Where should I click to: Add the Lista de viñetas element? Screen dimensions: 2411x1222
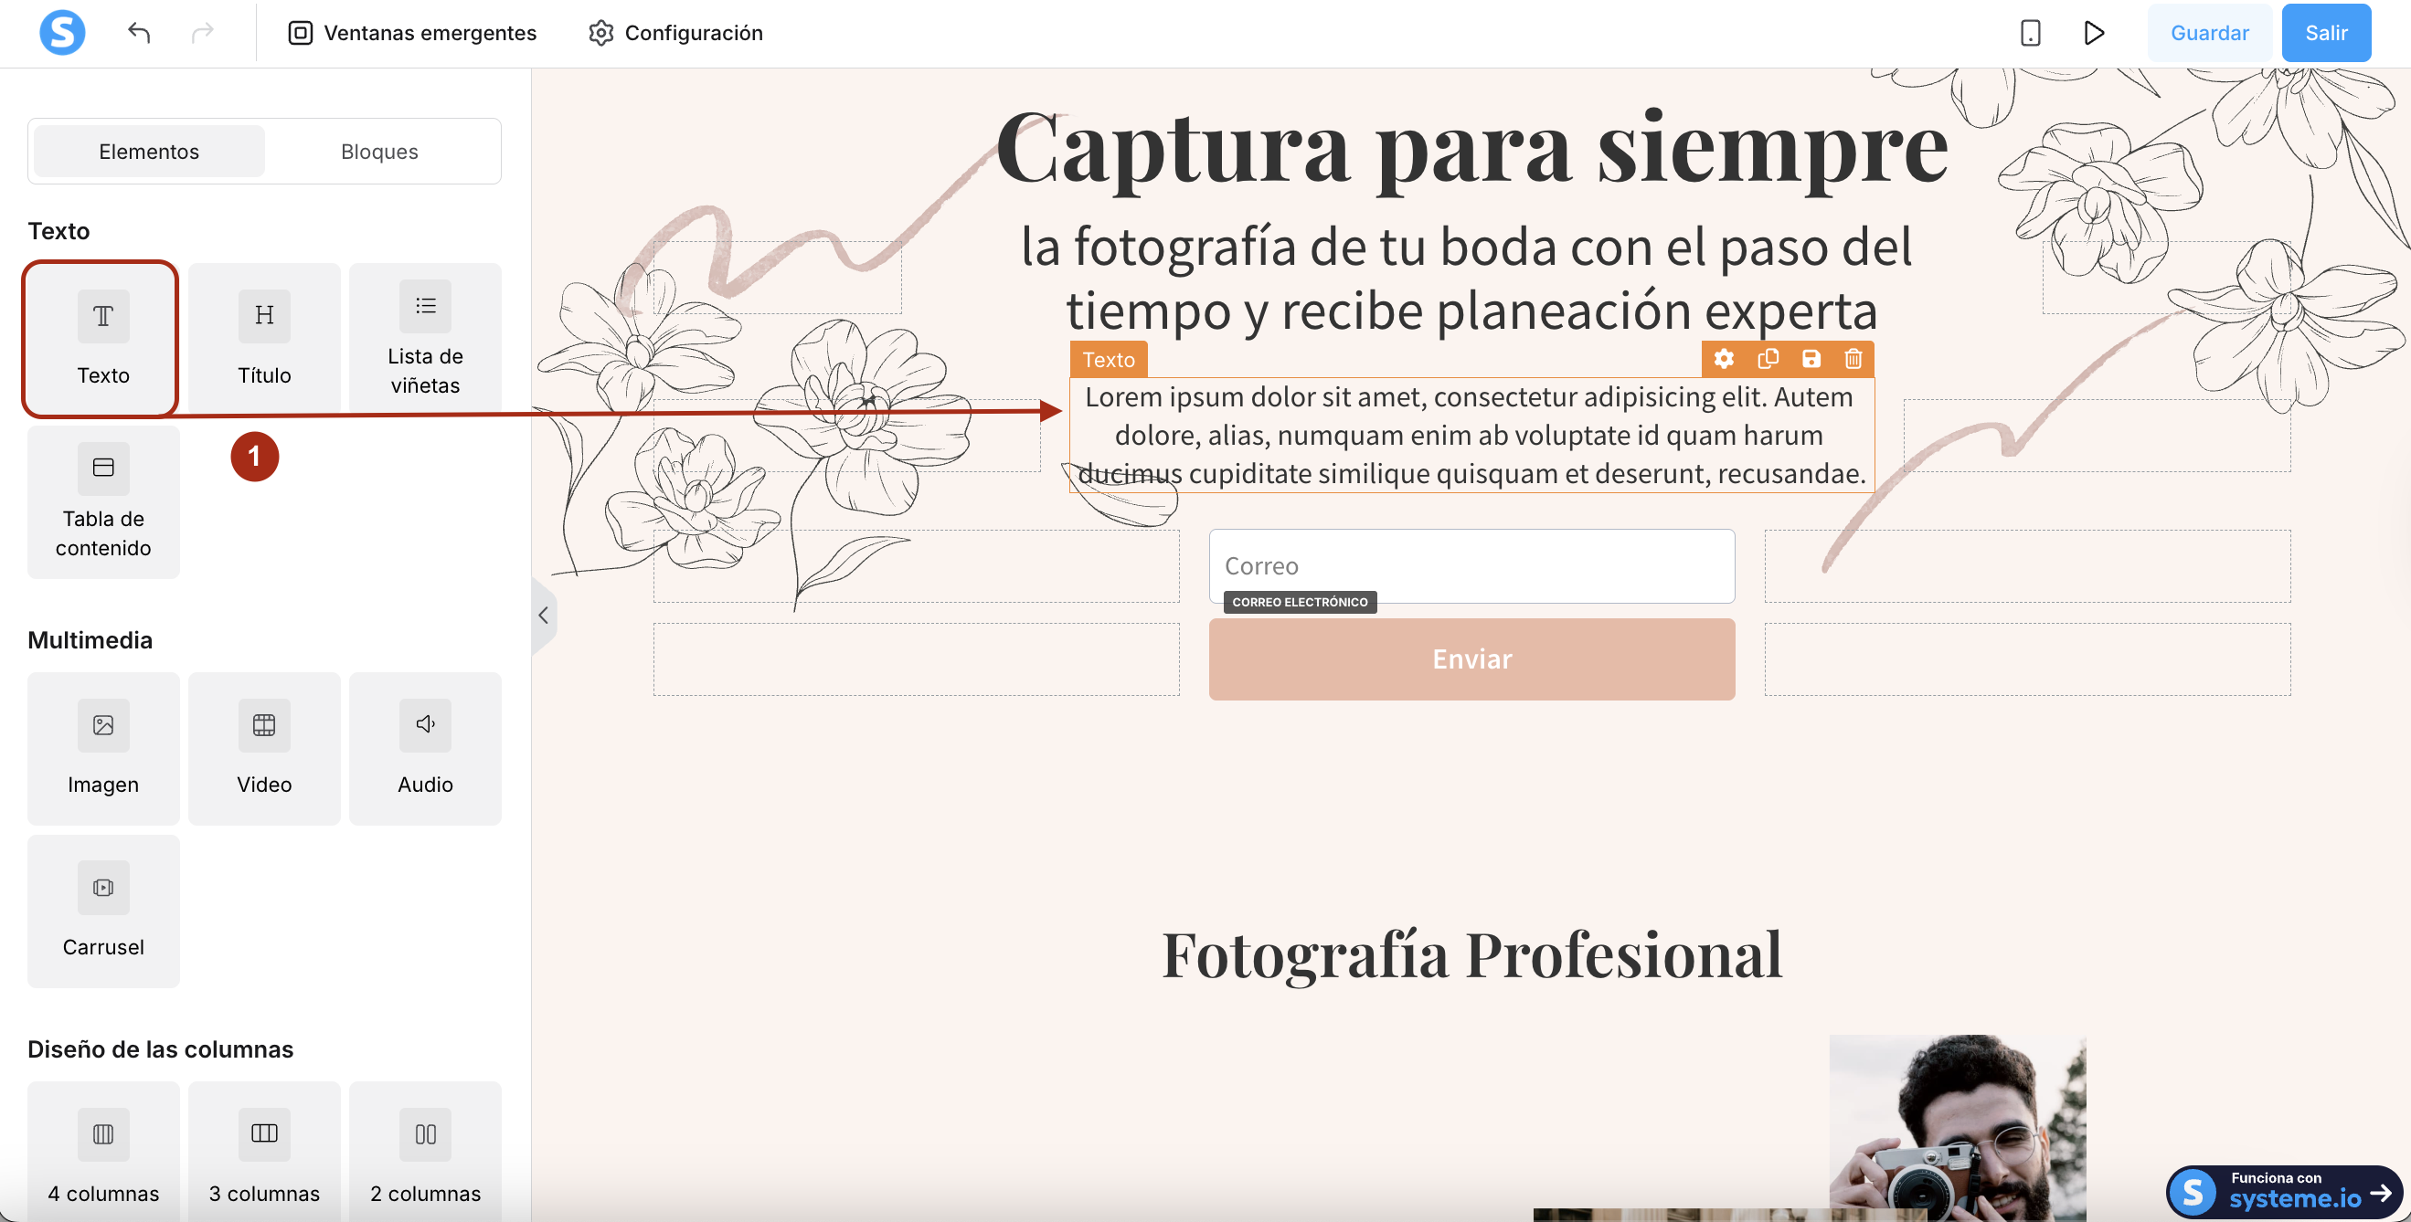(x=425, y=338)
